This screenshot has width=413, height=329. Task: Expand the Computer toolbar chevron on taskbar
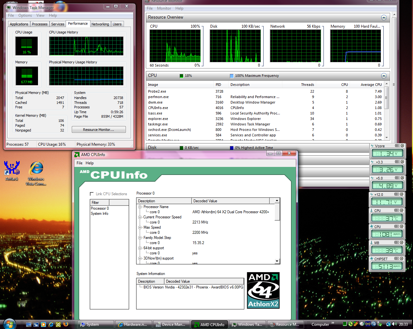pyautogui.click(x=333, y=323)
